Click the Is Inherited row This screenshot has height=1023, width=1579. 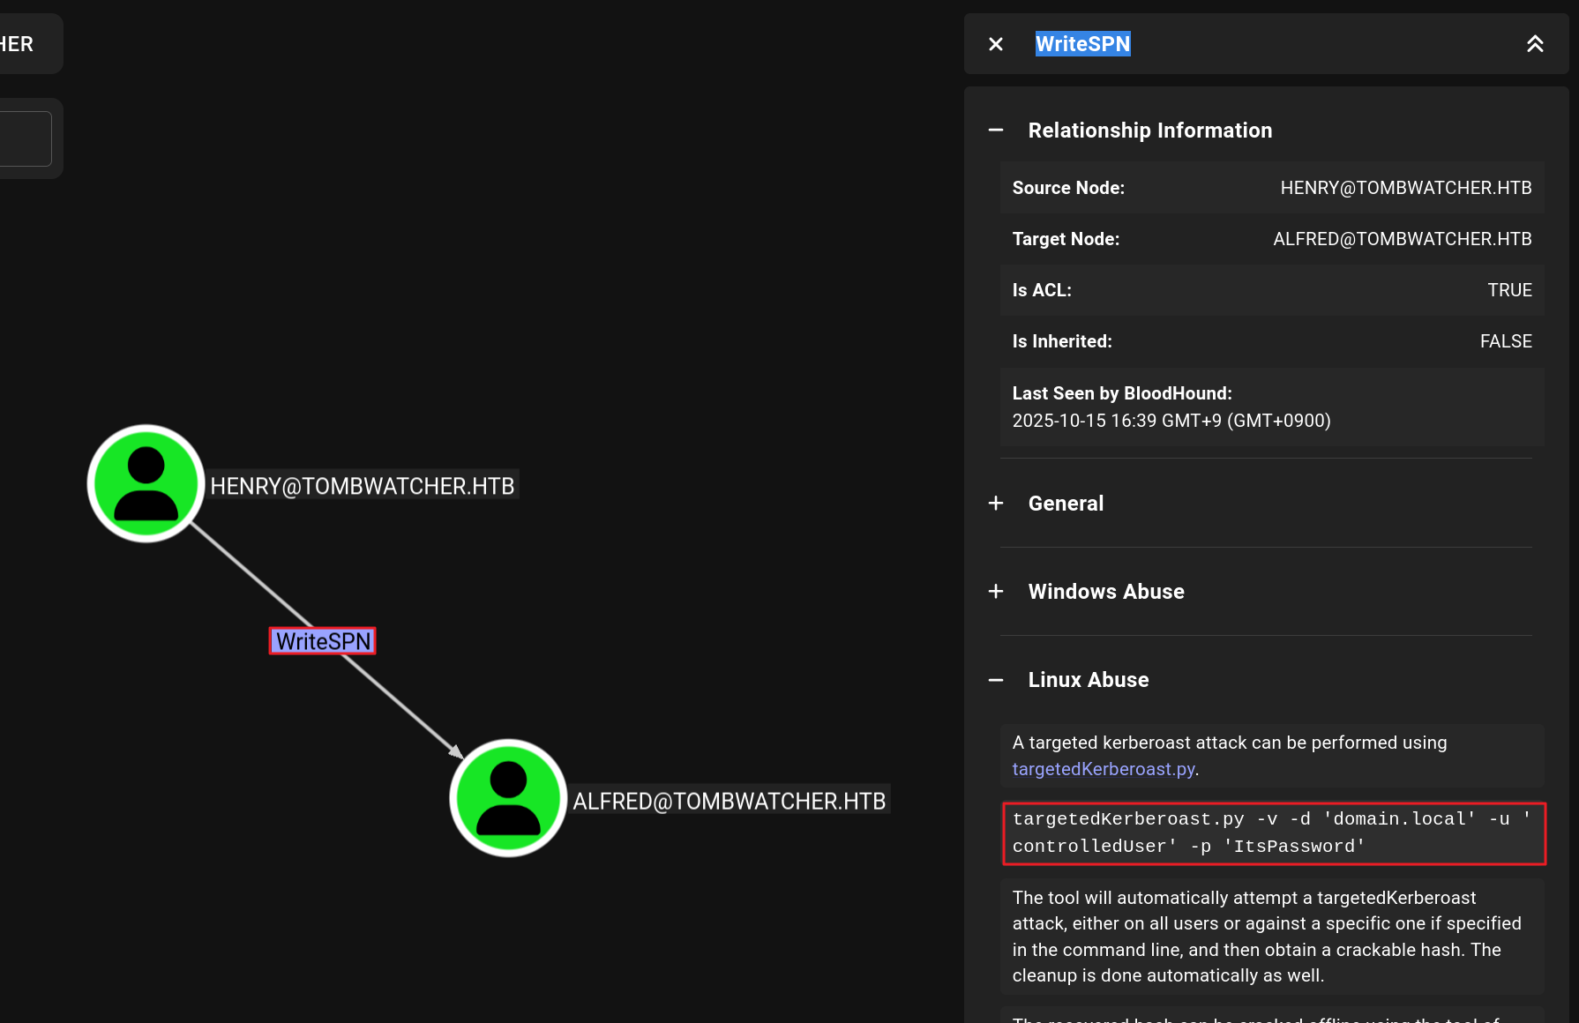pos(1271,341)
